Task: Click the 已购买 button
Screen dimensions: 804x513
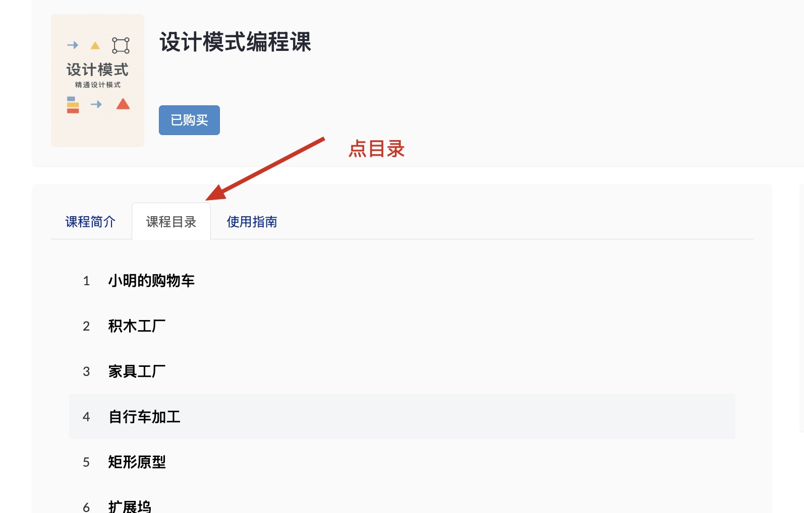Action: click(x=189, y=120)
